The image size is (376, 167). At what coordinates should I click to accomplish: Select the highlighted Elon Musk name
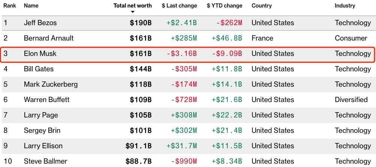coord(40,54)
